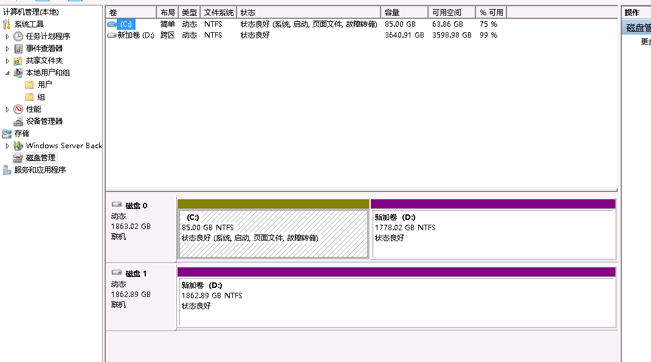Select 本地用户和组 tree item

[48, 72]
